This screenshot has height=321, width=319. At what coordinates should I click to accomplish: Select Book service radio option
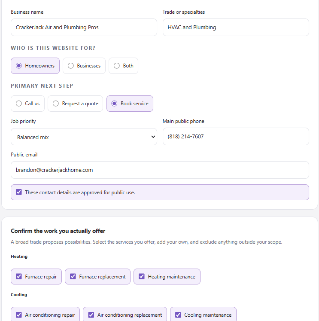coord(130,104)
